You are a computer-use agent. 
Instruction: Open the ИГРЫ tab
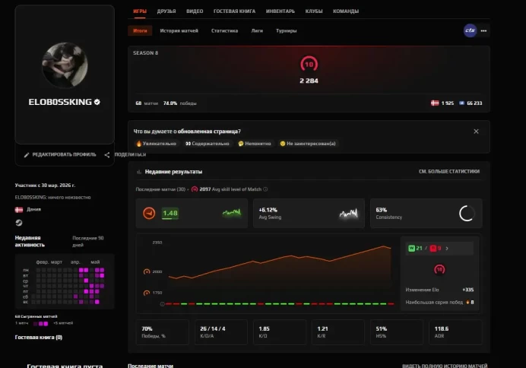coord(140,11)
